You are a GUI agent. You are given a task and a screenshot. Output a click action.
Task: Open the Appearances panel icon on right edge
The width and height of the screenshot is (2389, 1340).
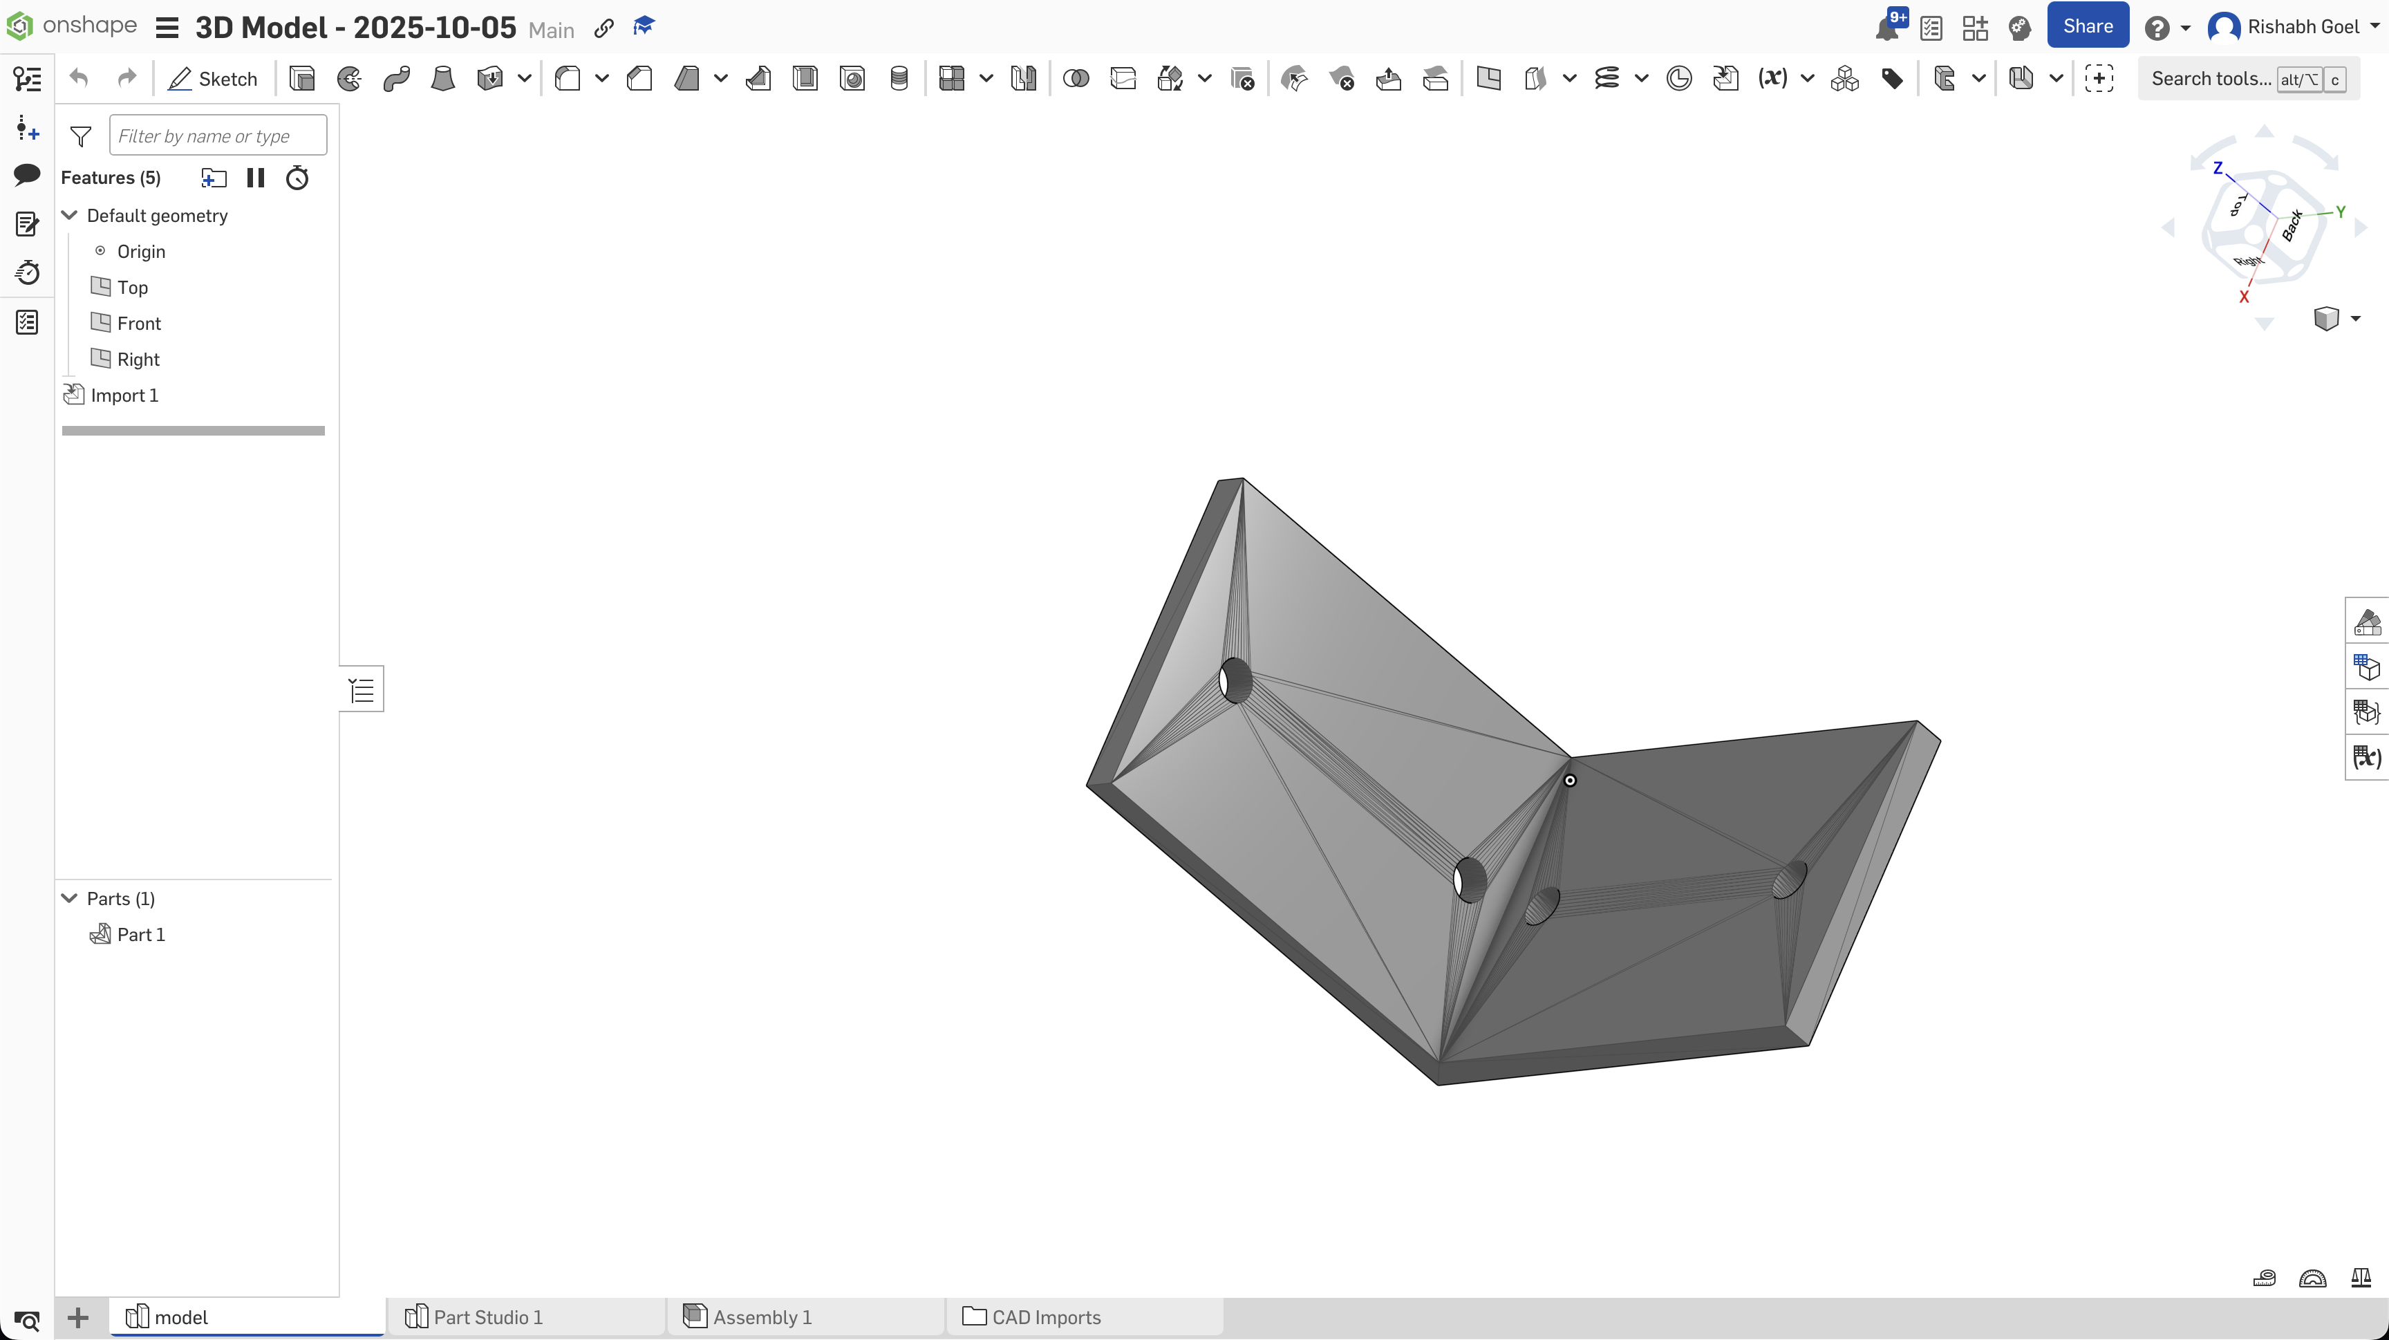(x=2368, y=622)
